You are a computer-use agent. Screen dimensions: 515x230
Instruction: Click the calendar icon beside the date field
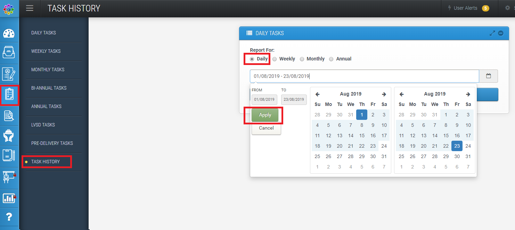488,76
